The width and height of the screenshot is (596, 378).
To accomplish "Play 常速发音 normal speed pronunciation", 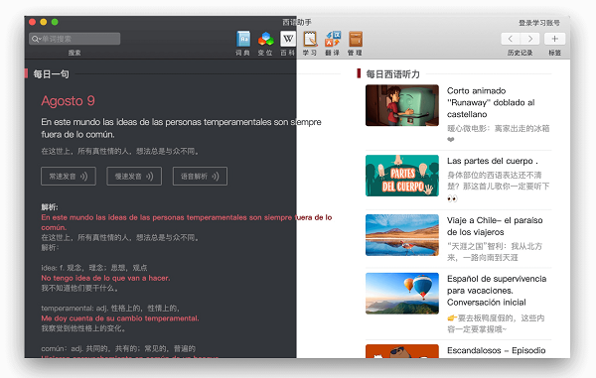I will 69,176.
